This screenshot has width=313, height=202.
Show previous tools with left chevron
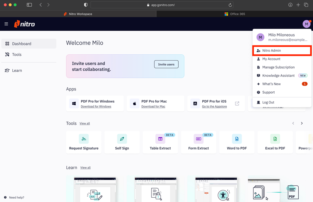[x=293, y=123]
